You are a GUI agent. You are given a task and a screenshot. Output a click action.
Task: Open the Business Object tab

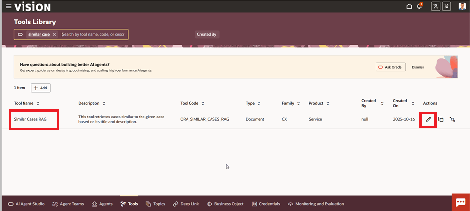click(225, 204)
